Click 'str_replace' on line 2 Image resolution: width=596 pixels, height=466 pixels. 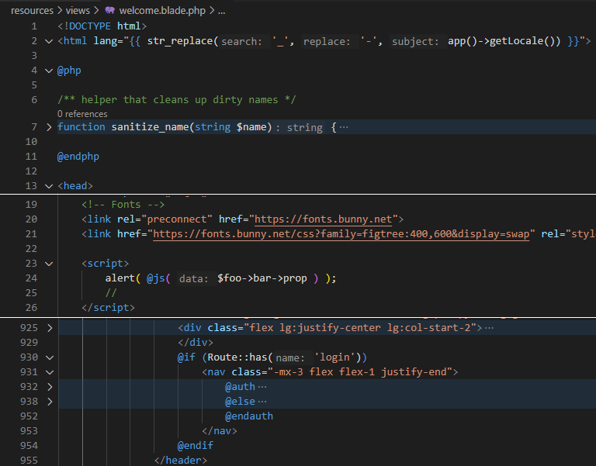(180, 41)
